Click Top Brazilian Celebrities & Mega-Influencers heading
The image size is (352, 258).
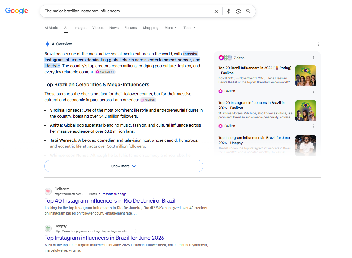97,85
